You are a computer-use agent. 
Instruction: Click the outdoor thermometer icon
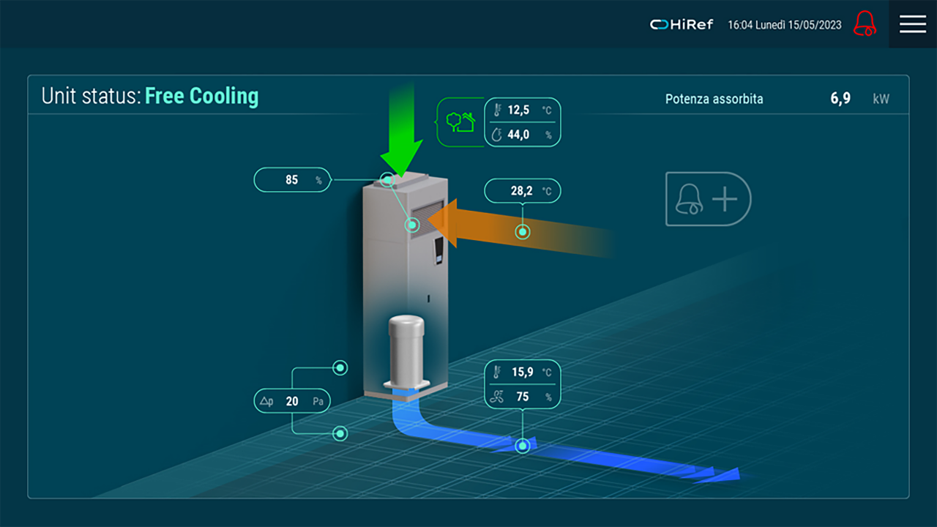point(496,111)
